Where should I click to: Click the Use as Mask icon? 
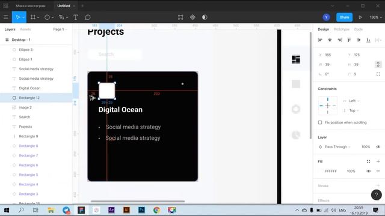click(205, 17)
